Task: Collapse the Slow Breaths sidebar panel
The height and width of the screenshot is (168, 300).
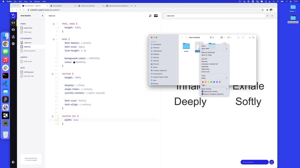Action: tap(42, 16)
